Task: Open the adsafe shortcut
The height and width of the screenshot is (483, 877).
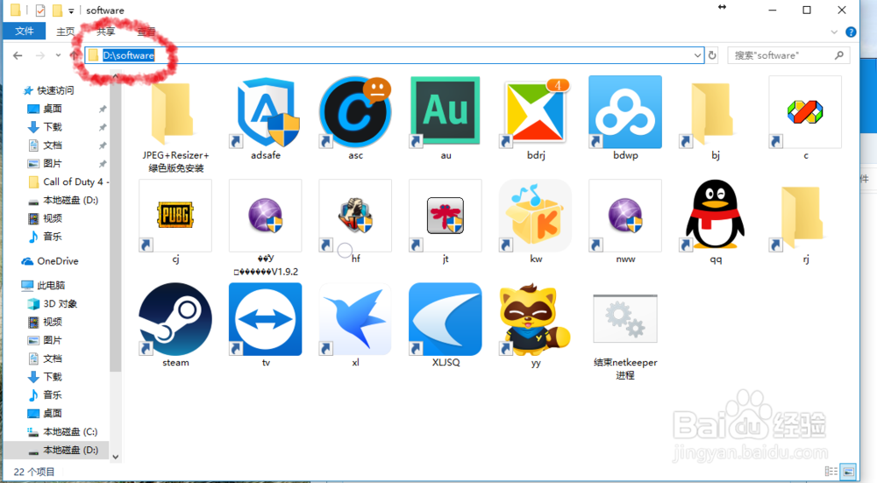Action: coord(266,112)
